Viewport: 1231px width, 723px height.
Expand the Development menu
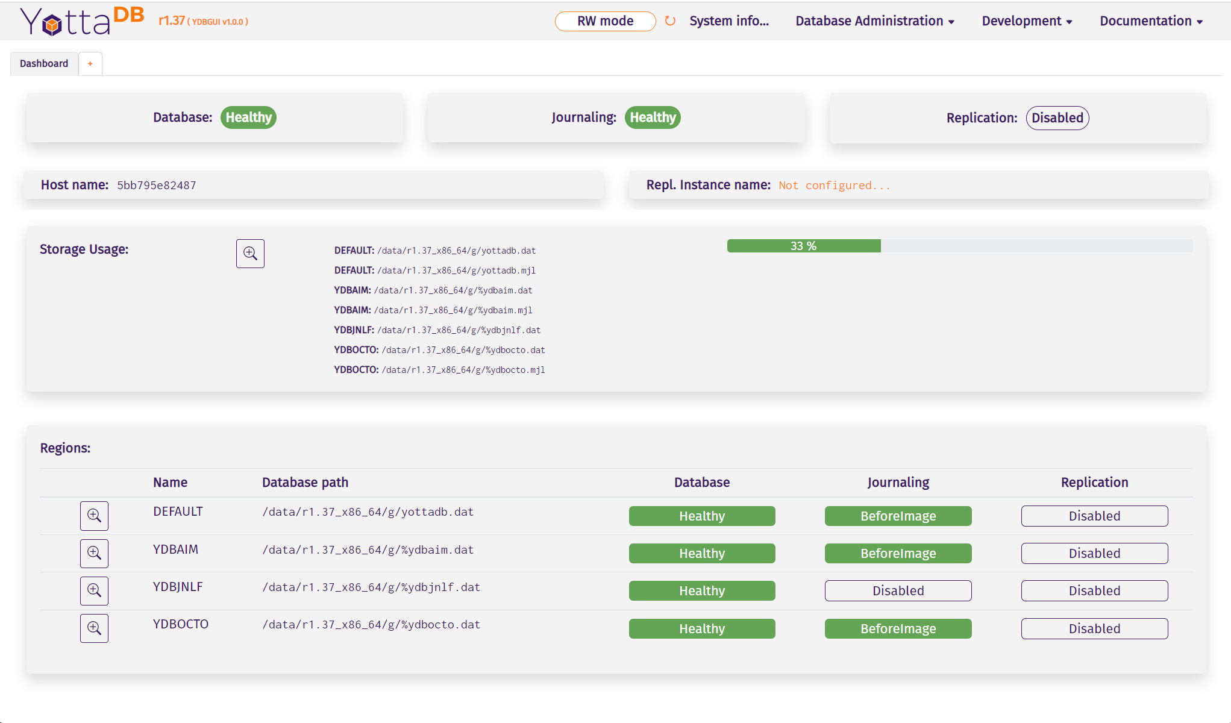1027,21
